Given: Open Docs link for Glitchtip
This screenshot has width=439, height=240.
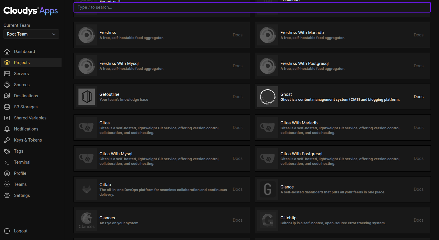Looking at the screenshot, I should (419, 220).
